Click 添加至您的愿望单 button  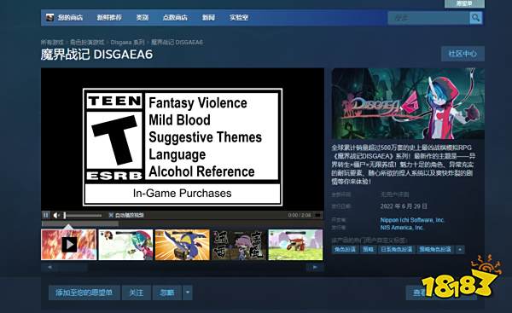click(x=84, y=293)
